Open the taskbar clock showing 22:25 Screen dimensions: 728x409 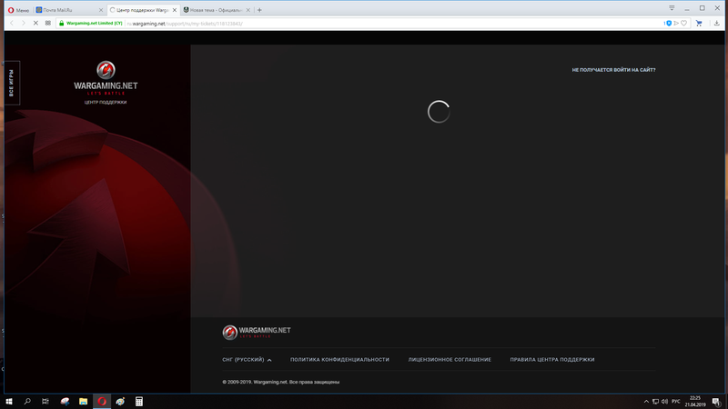click(695, 402)
